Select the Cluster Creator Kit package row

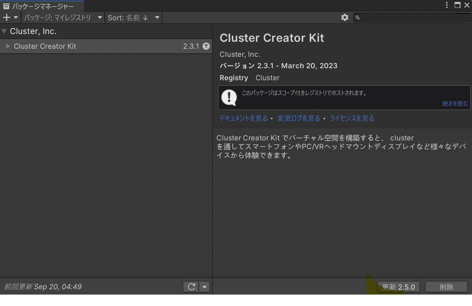pos(106,46)
